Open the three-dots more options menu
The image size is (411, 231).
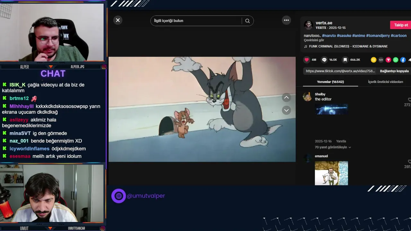(286, 20)
